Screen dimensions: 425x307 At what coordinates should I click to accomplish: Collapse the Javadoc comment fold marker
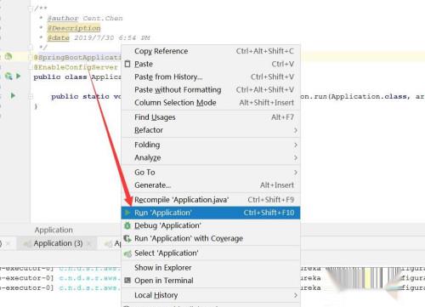pyautogui.click(x=30, y=9)
